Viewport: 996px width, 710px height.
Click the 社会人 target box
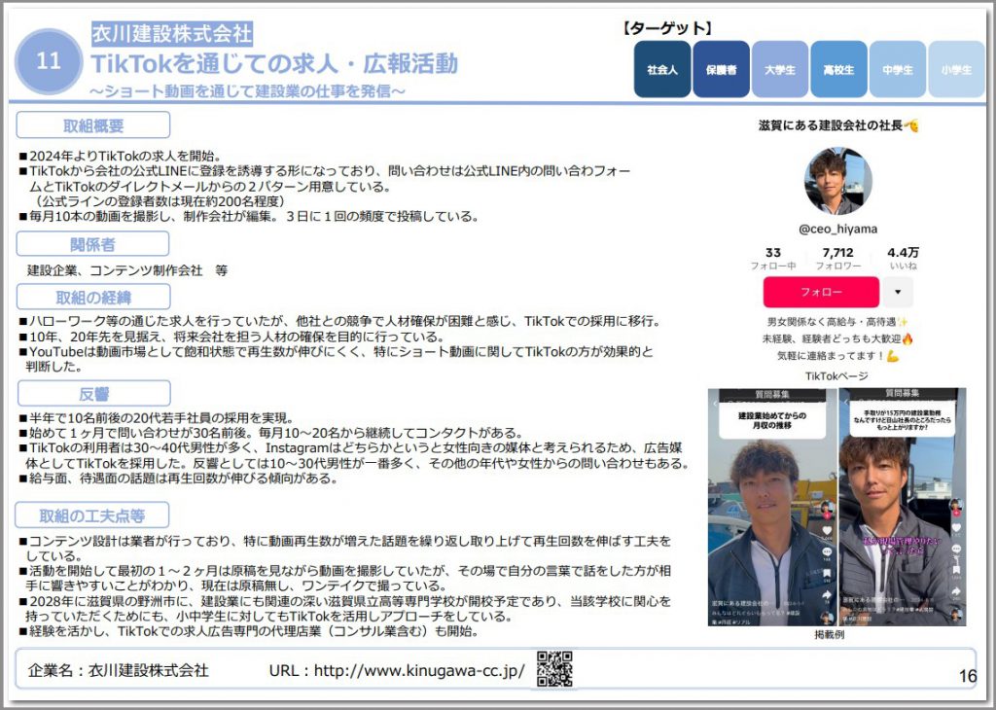pos(661,69)
